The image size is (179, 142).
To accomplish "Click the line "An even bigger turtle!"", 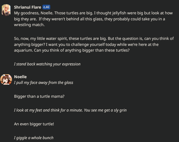I will 34,124.
